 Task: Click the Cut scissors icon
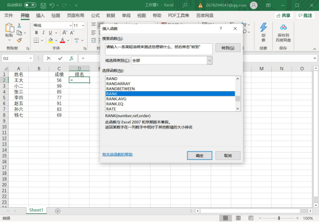19,25
